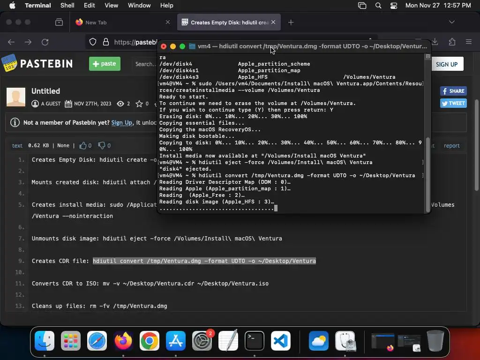The height and width of the screenshot is (360, 480).
Task: Click the Firefox back arrow
Action: (x=11, y=42)
